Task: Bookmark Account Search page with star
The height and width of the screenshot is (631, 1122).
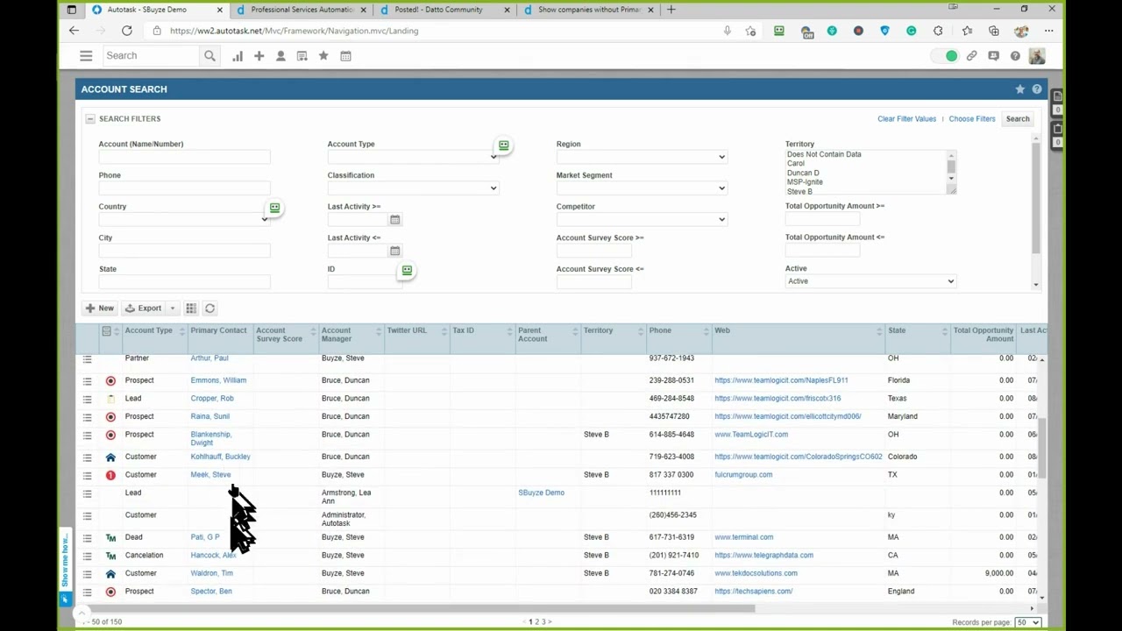Action: 1019,89
